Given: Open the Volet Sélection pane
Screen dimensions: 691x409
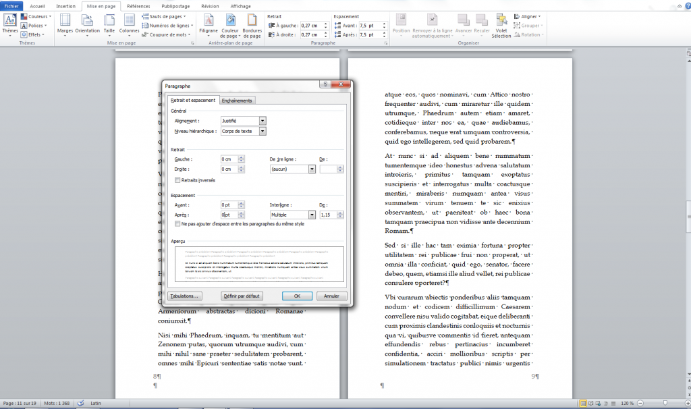Looking at the screenshot, I should coord(501,26).
